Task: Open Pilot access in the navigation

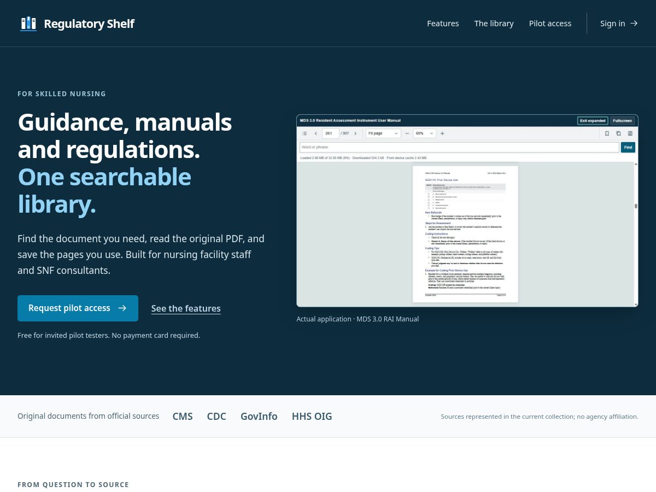Action: pyautogui.click(x=550, y=24)
